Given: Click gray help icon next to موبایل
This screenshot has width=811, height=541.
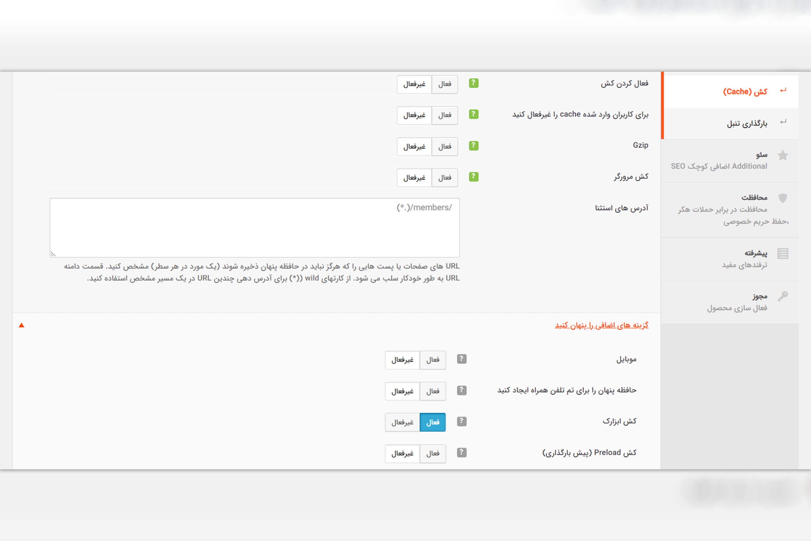Looking at the screenshot, I should click(x=462, y=359).
